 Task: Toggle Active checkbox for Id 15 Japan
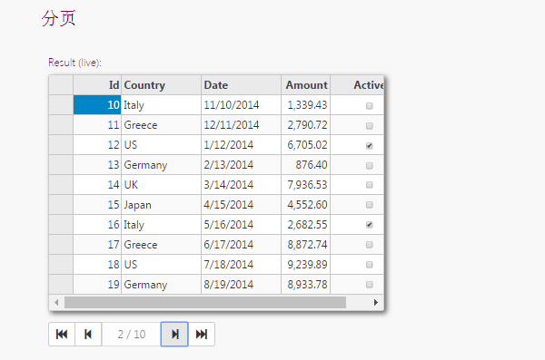point(370,205)
